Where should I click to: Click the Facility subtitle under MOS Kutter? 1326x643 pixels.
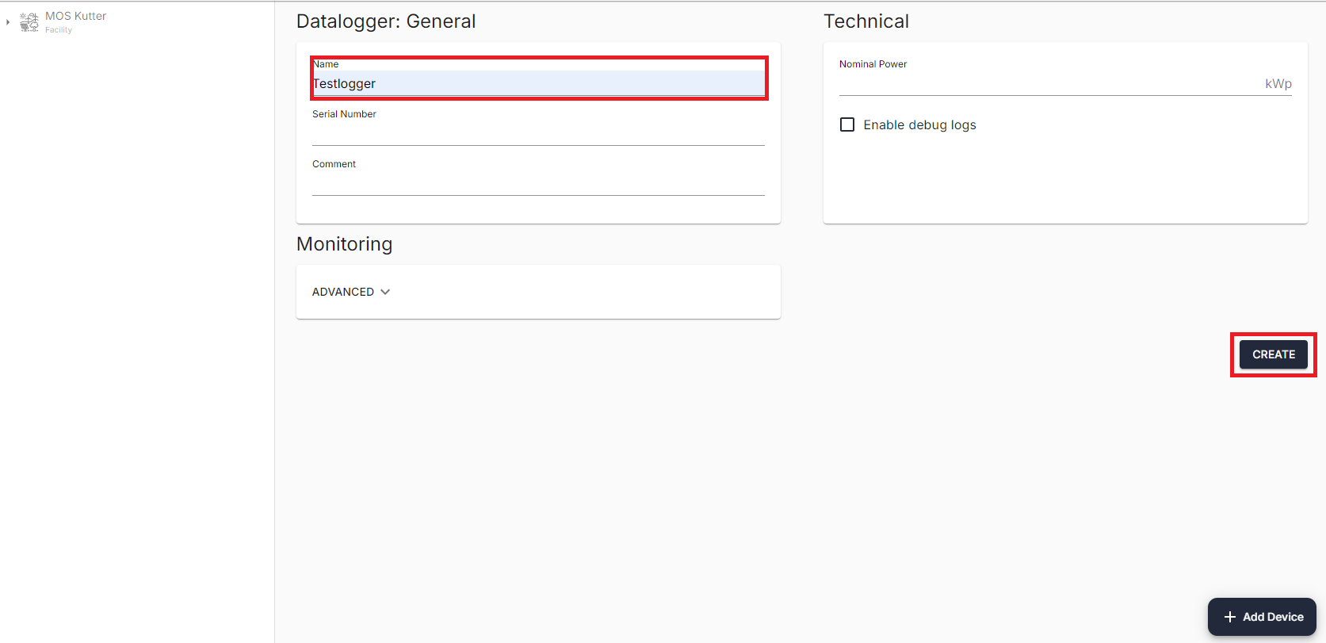(59, 30)
